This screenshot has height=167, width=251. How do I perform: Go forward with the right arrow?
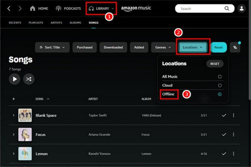(x=20, y=9)
